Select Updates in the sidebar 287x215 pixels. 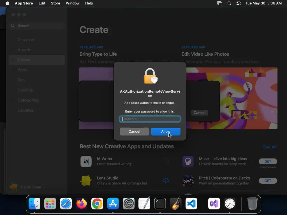tap(37, 110)
